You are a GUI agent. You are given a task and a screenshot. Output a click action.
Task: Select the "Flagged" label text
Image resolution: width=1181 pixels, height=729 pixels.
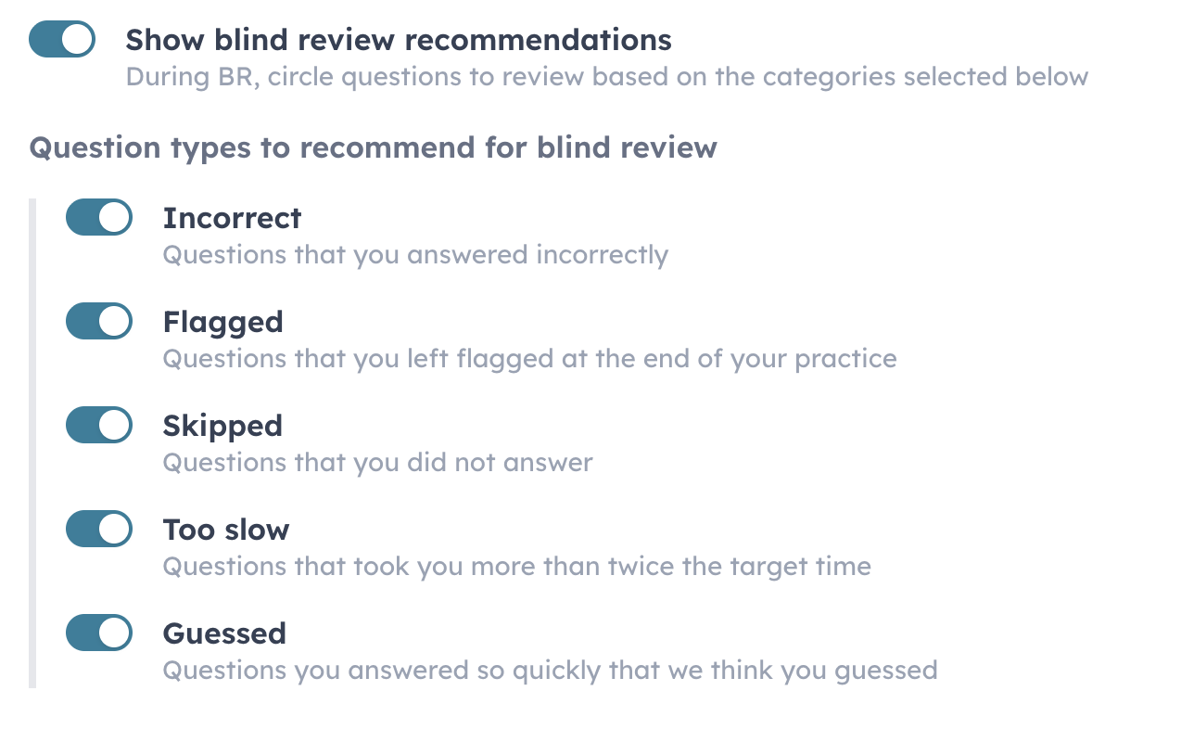coord(222,322)
